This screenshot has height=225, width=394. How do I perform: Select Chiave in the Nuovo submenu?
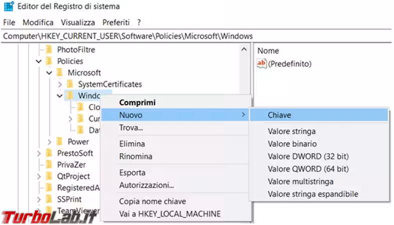coord(279,115)
